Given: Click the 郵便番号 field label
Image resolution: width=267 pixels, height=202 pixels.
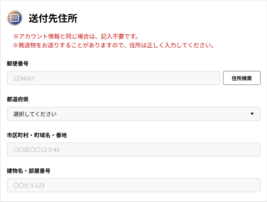Looking at the screenshot, I should tap(17, 64).
